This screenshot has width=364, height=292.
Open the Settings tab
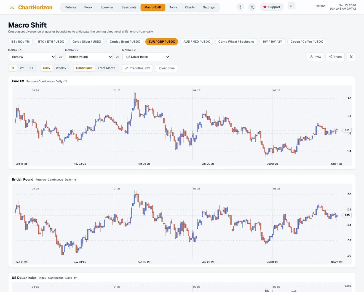209,7
